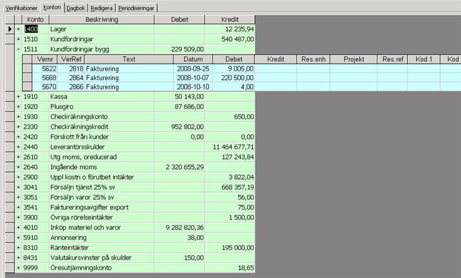Click the Res.ref column header
This screenshot has height=278, width=461.
click(393, 59)
